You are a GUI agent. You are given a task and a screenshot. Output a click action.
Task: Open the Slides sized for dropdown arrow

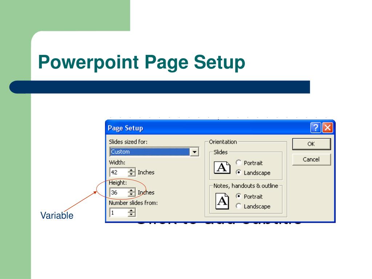click(194, 152)
